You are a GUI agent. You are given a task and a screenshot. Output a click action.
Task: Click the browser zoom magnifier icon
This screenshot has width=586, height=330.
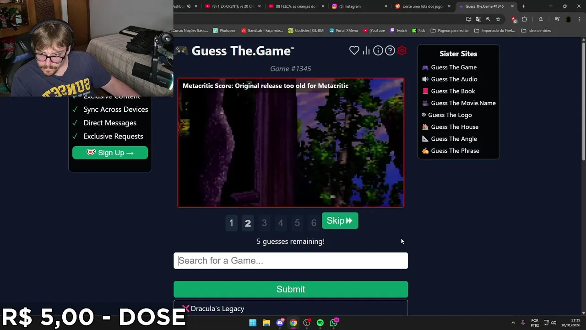click(488, 19)
